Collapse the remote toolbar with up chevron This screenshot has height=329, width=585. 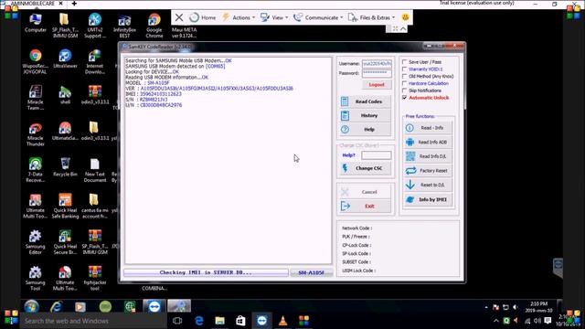click(403, 28)
